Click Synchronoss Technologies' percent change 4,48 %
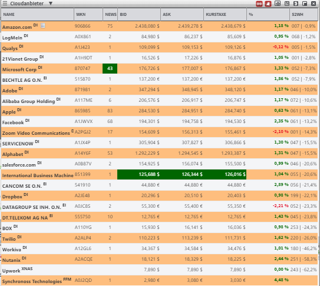Image resolution: width=320 pixels, height=286 pixels. pyautogui.click(x=281, y=280)
